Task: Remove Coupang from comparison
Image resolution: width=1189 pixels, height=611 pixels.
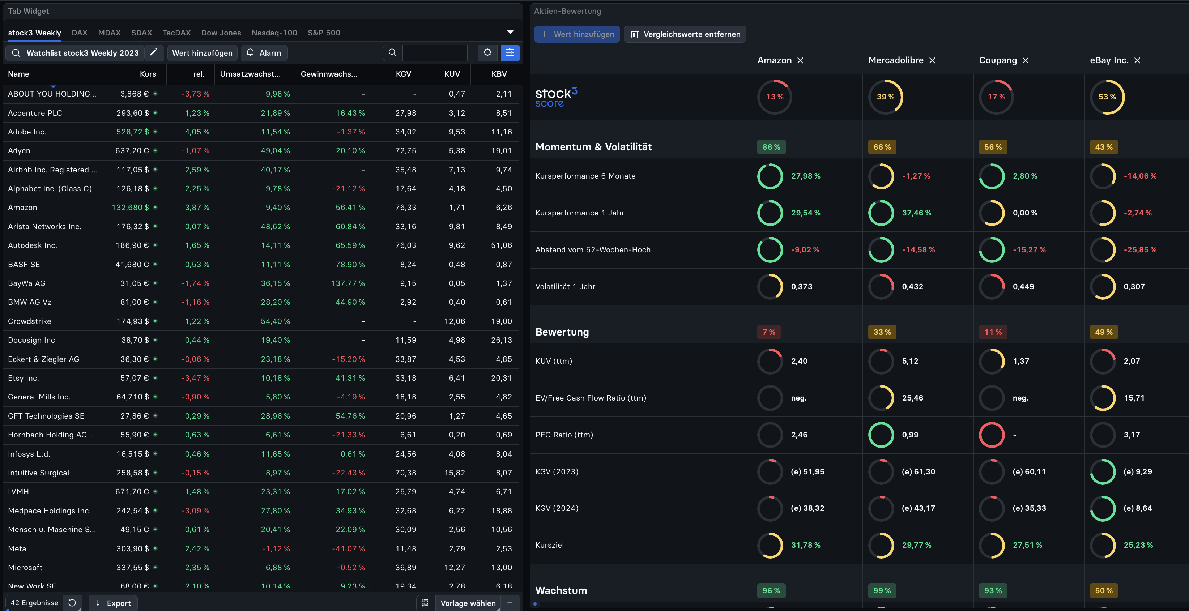Action: click(1026, 60)
